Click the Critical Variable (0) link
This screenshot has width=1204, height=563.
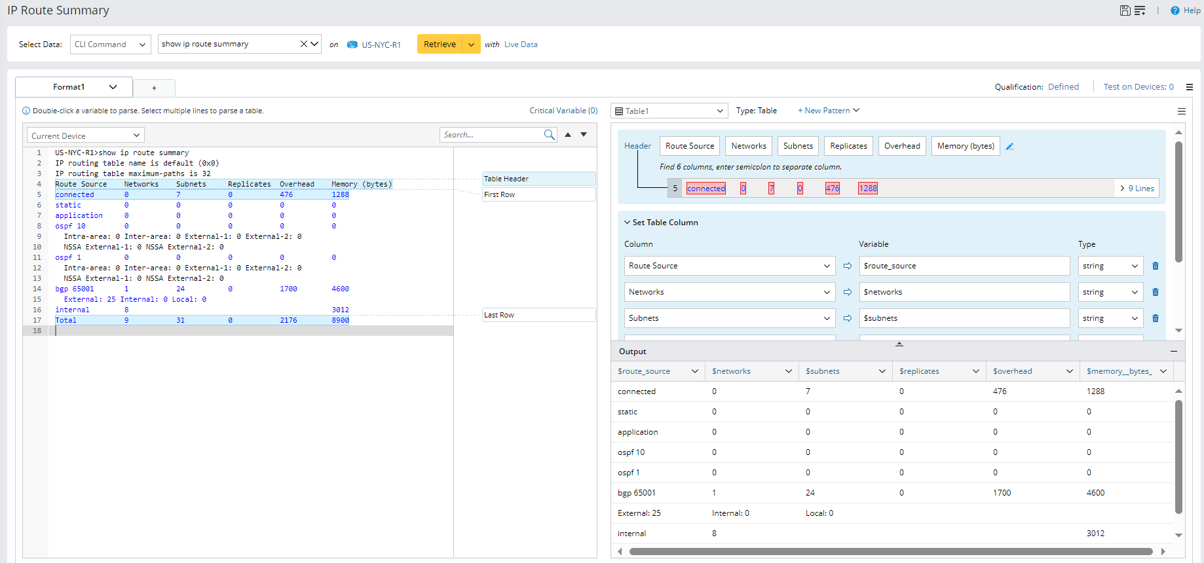click(x=563, y=111)
